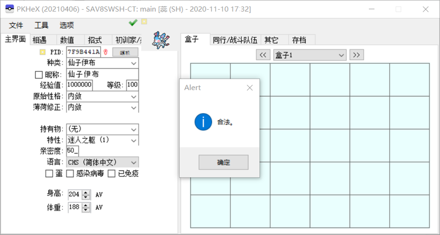Click the 体重 value field

click(75, 208)
